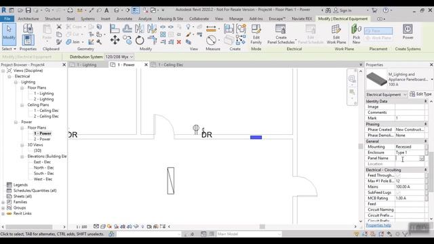Collapse the General property group
This screenshot has height=244, width=434.
[425, 142]
